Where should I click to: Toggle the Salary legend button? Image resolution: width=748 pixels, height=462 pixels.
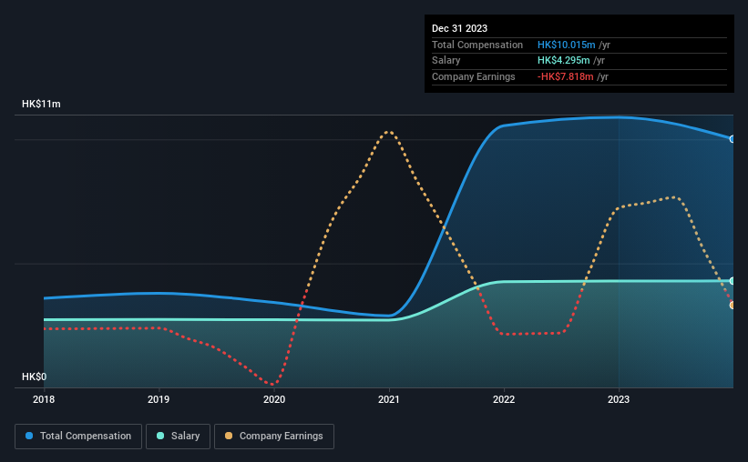tap(178, 437)
